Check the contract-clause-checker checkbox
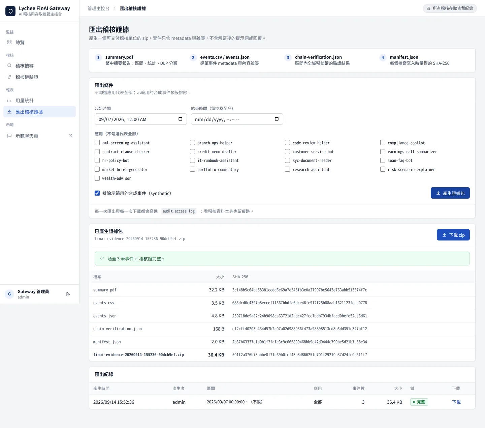The width and height of the screenshot is (485, 428). [97, 151]
